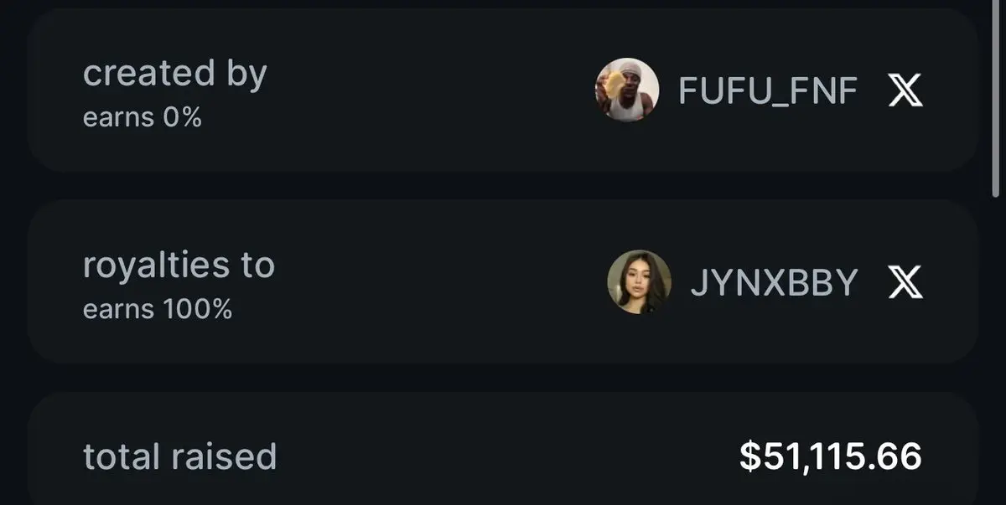Click gap between royalties and total raised cards
The height and width of the screenshot is (505, 1006).
click(x=503, y=378)
